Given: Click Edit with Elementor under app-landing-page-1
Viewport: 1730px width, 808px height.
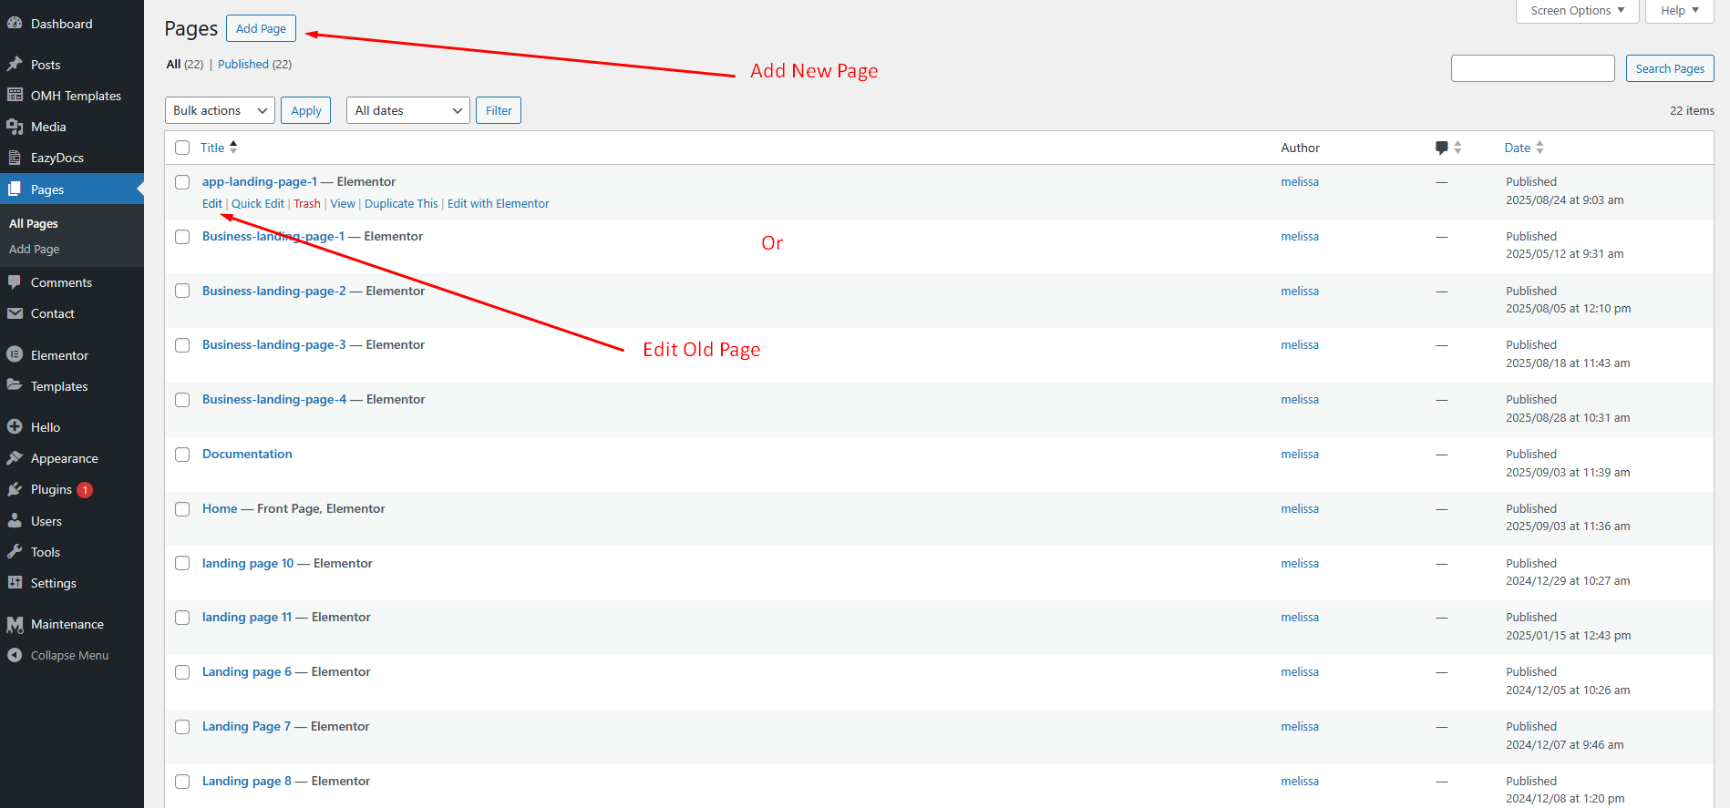Looking at the screenshot, I should 498,204.
